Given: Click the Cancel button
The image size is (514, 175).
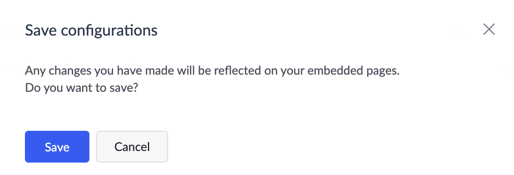Looking at the screenshot, I should (132, 147).
